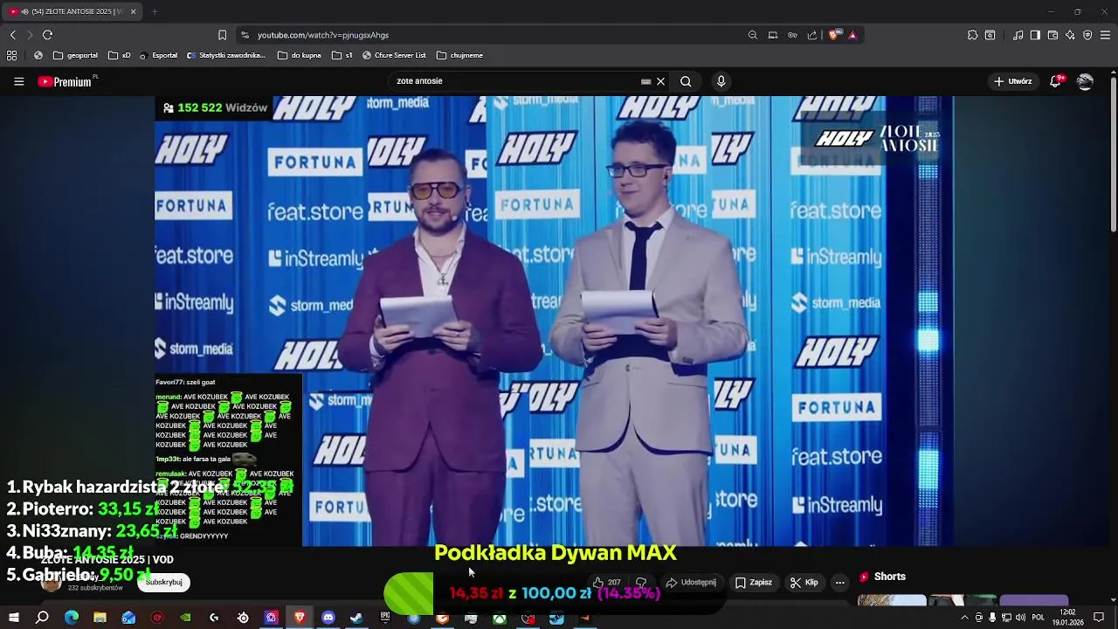Image resolution: width=1118 pixels, height=629 pixels.
Task: Open the Cfcure Server List bookmark
Action: coord(394,55)
